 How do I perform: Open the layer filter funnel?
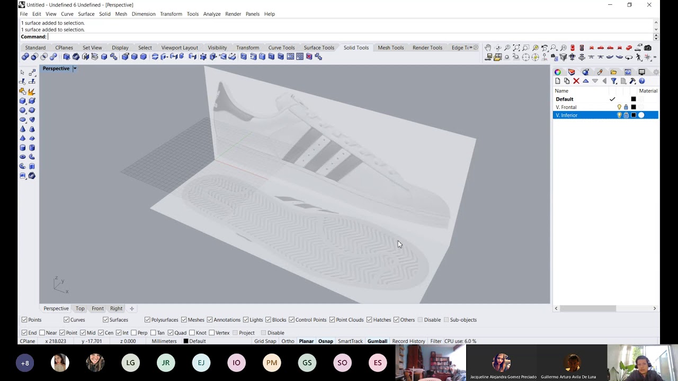614,81
